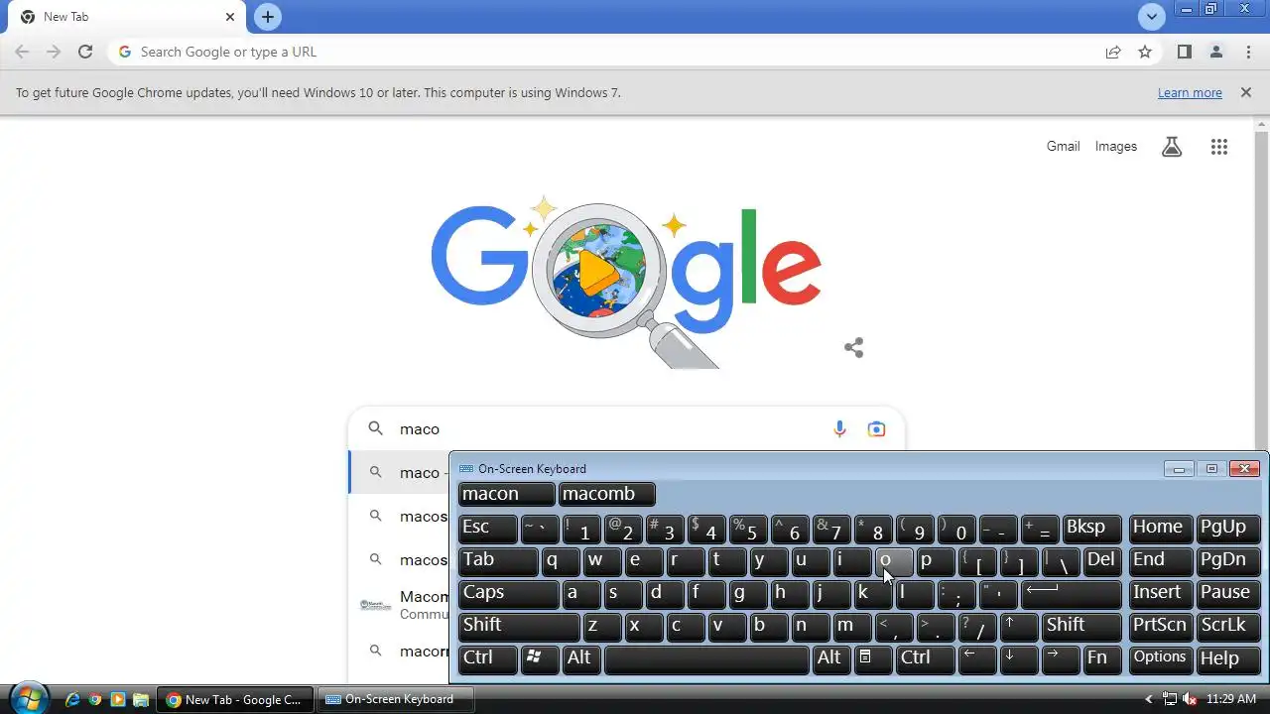The image size is (1270, 714).
Task: Show hidden tray icons arrow
Action: click(1150, 699)
